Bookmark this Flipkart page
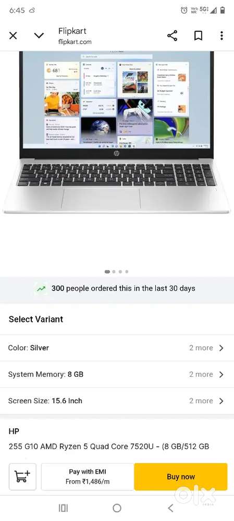This screenshot has width=234, height=521. (x=198, y=35)
